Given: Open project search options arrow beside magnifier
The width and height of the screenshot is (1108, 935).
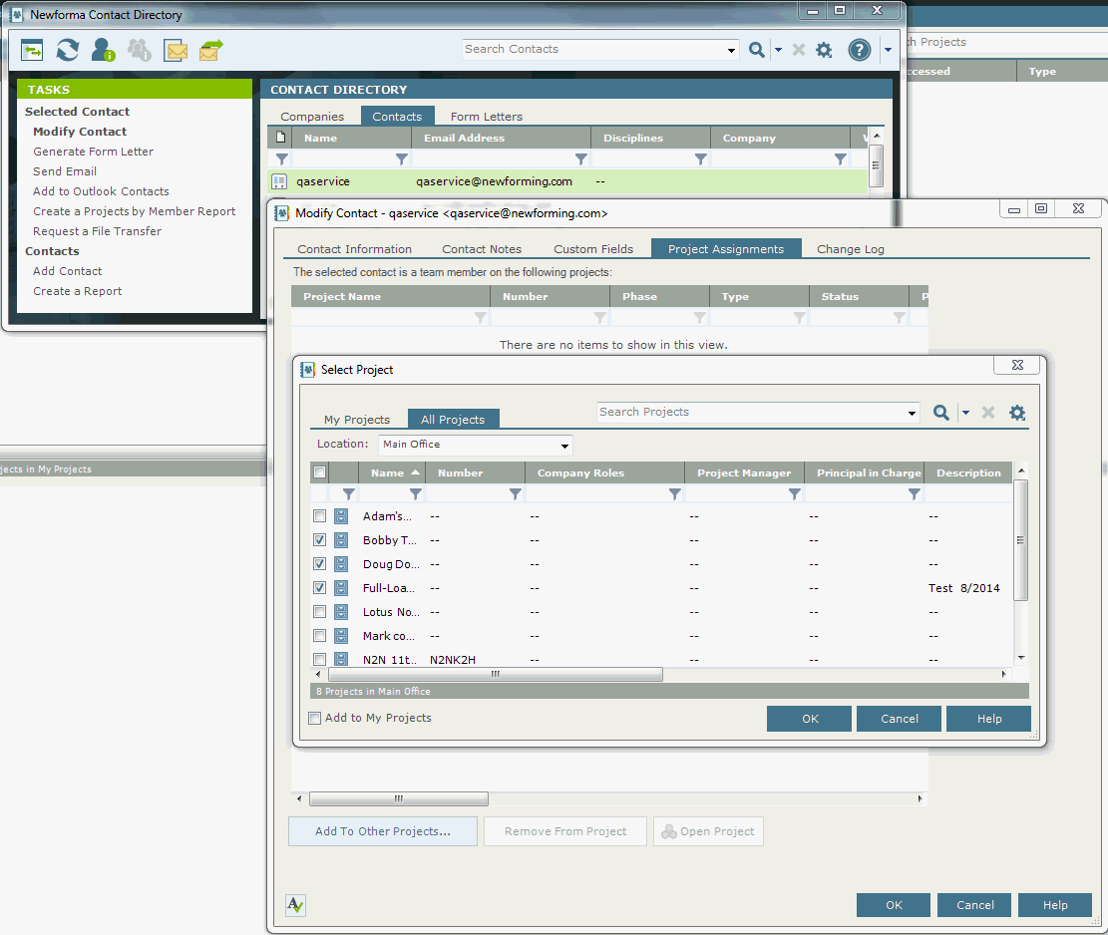Looking at the screenshot, I should pyautogui.click(x=965, y=413).
